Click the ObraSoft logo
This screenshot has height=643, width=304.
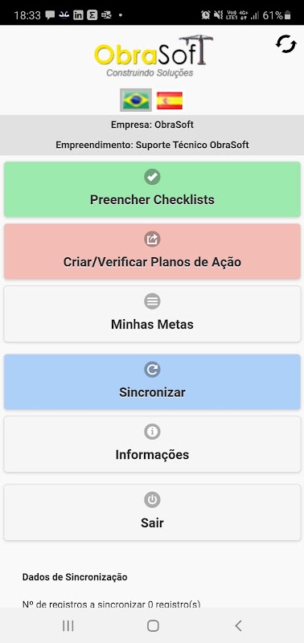154,56
